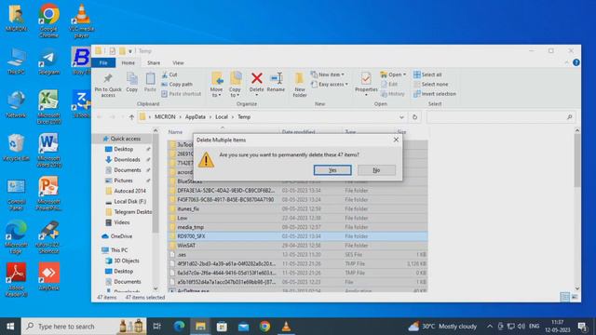Click AppData in the address breadcrumb

[x=196, y=117]
